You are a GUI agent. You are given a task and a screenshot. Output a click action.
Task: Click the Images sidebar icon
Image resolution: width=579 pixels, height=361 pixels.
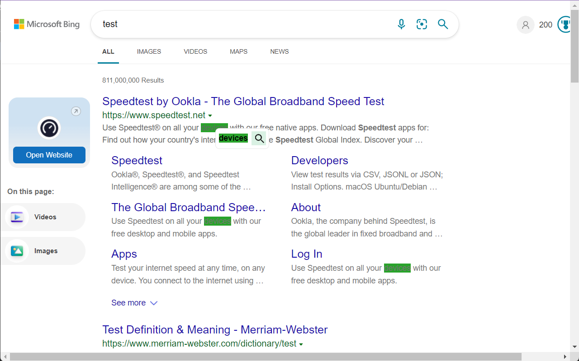17,251
